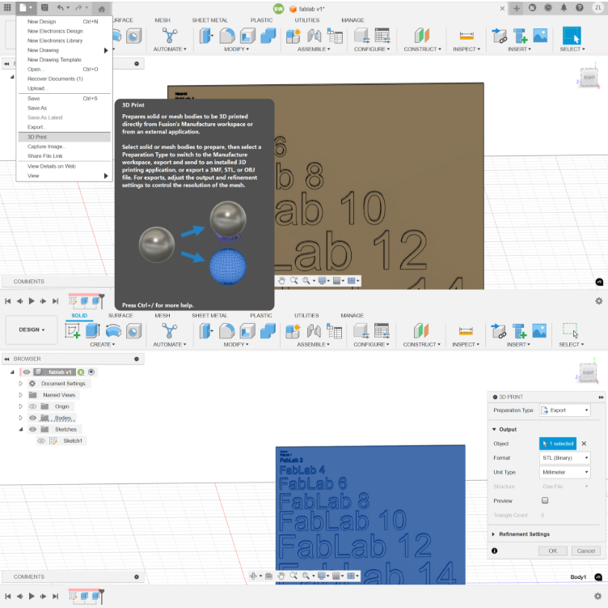Switch to SURFACE tab in lower toolbar
This screenshot has height=608, width=608.
click(120, 315)
